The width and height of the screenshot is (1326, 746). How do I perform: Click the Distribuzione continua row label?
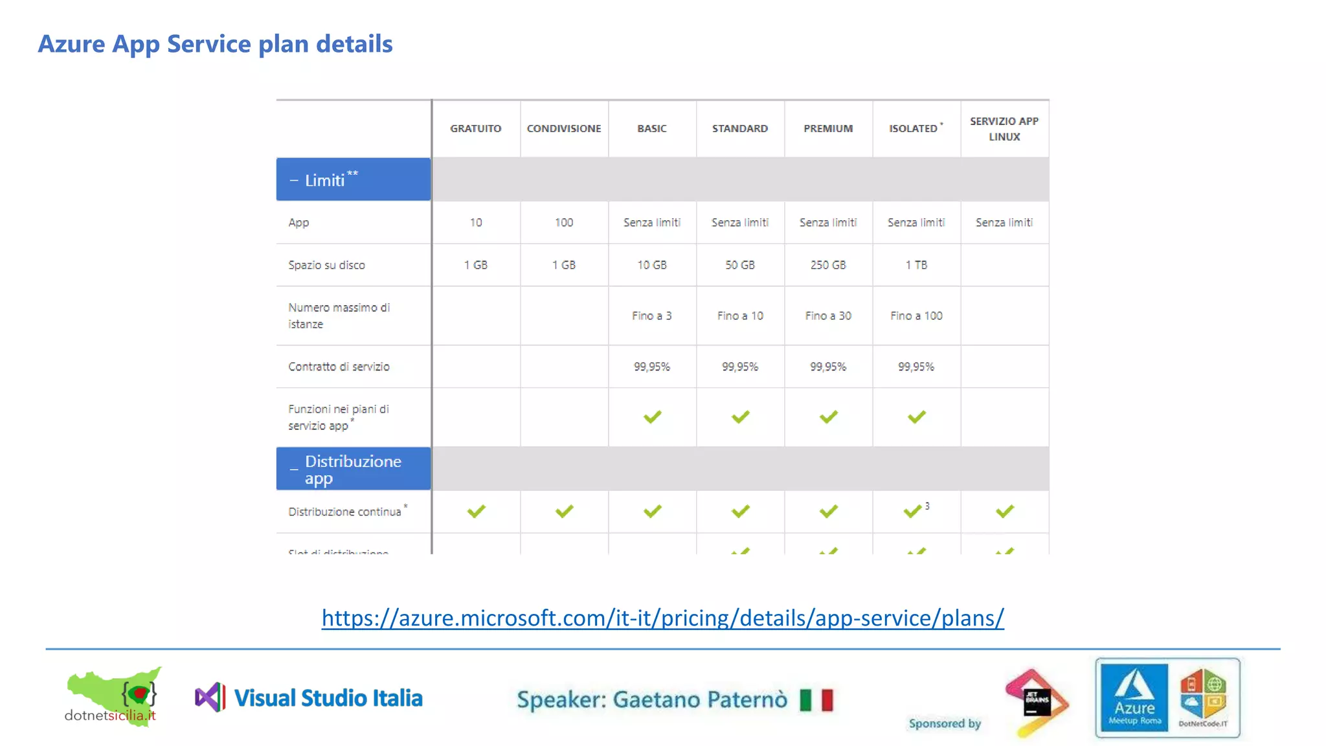point(347,511)
